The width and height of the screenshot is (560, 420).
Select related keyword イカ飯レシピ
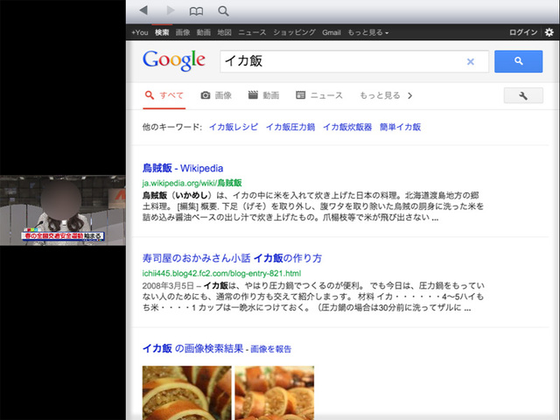click(x=234, y=127)
